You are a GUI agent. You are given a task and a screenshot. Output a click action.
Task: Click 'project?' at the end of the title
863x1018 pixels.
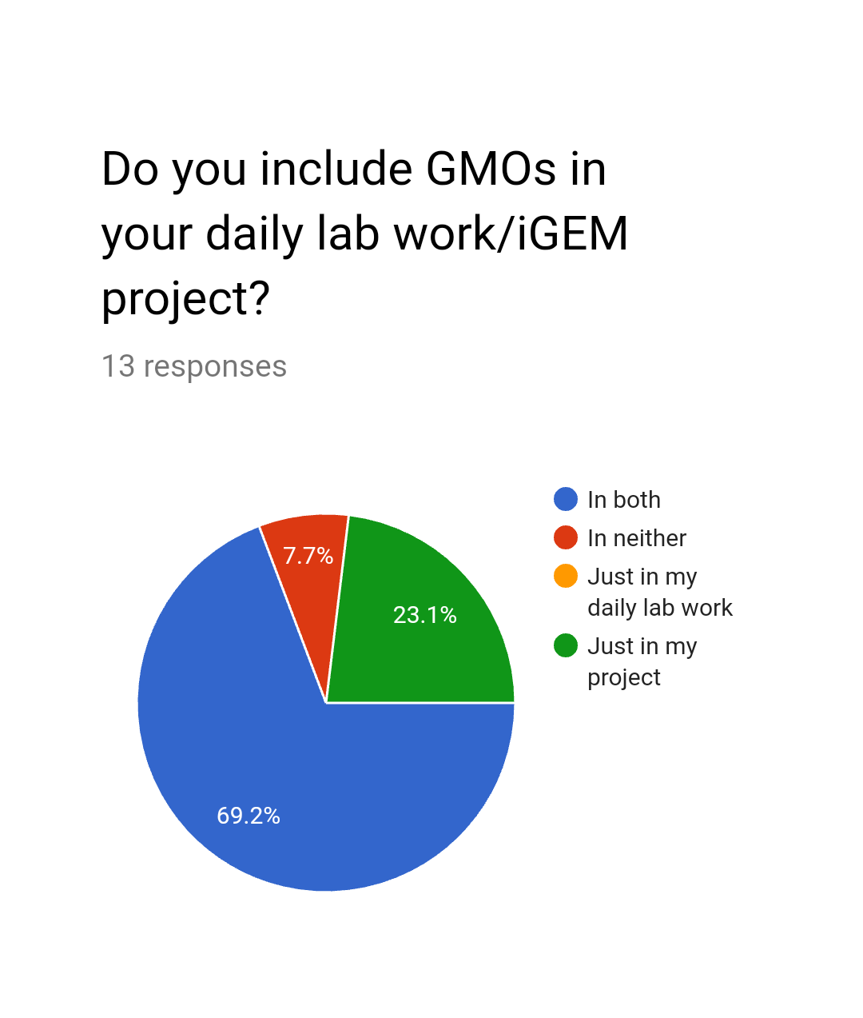[x=185, y=299]
